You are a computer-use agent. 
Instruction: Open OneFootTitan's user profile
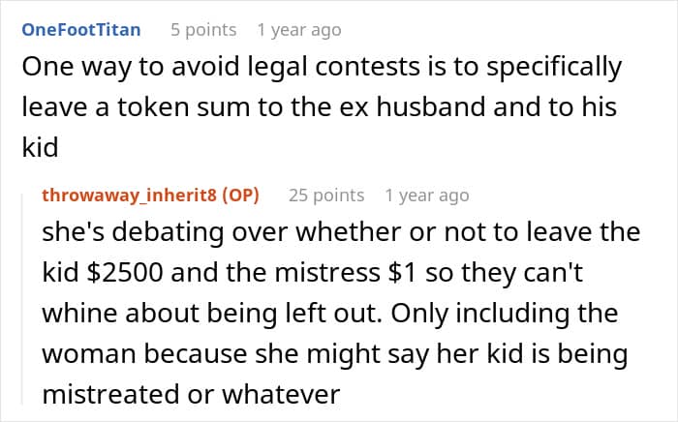80,29
